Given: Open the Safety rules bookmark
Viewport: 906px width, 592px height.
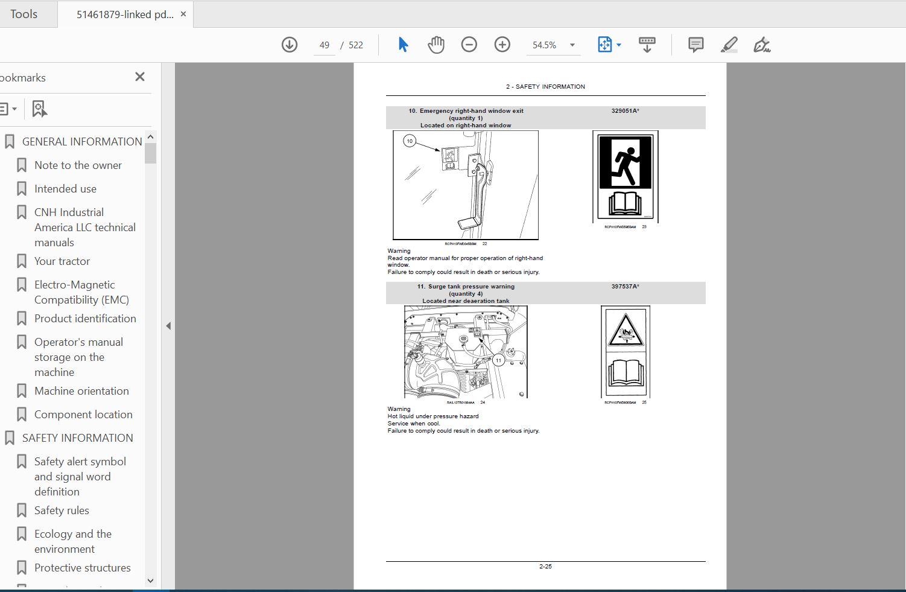Looking at the screenshot, I should tap(62, 511).
